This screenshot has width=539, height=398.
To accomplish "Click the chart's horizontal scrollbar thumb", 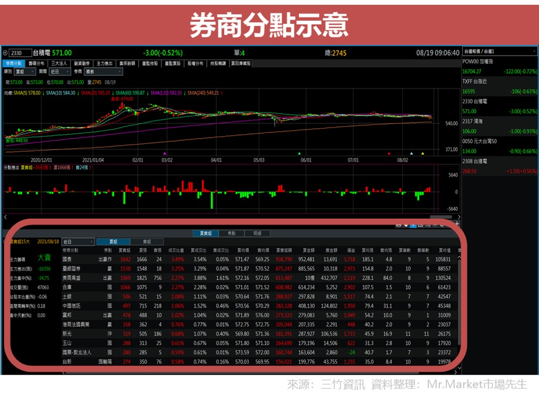I will pos(441,217).
